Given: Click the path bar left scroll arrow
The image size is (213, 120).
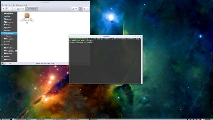Looking at the screenshot, I should 14,9.
